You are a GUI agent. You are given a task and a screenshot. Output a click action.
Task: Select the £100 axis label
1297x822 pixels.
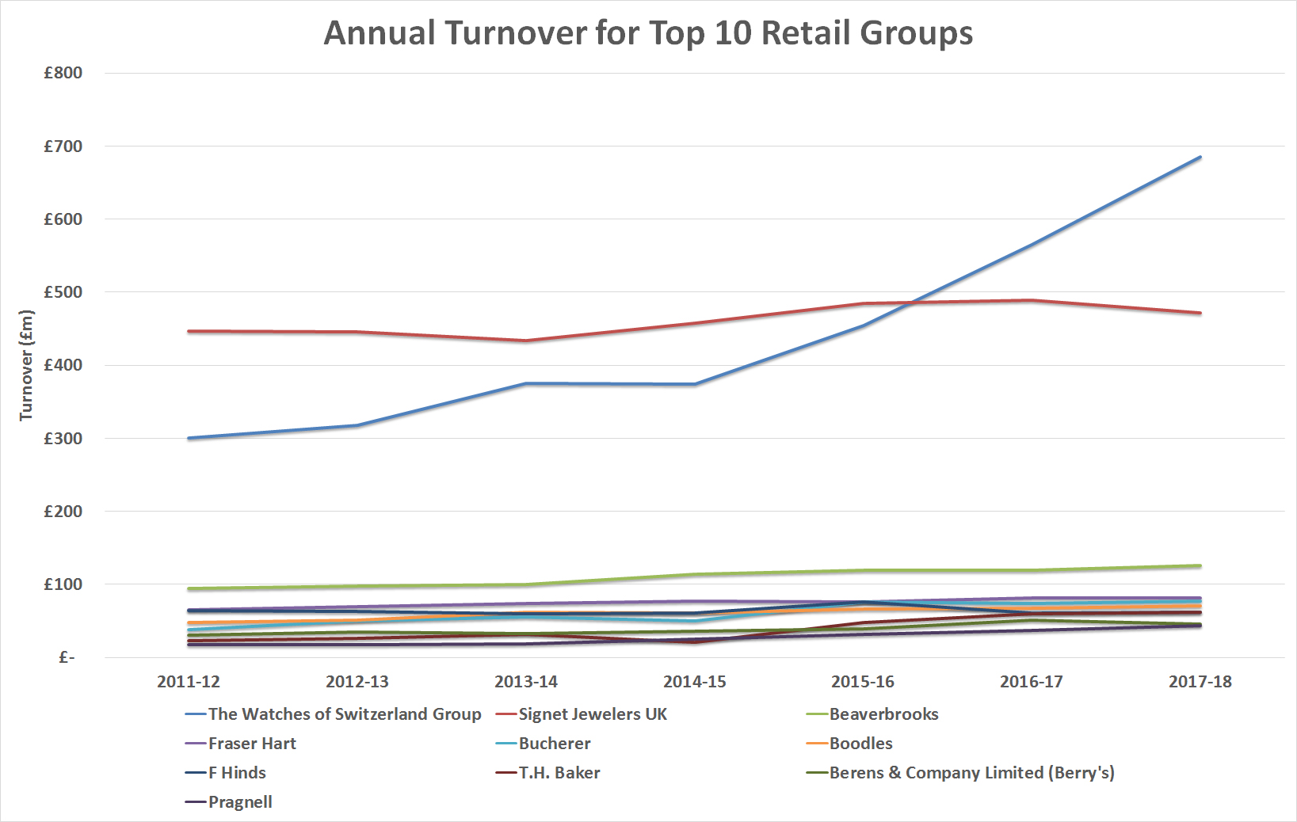pyautogui.click(x=63, y=584)
